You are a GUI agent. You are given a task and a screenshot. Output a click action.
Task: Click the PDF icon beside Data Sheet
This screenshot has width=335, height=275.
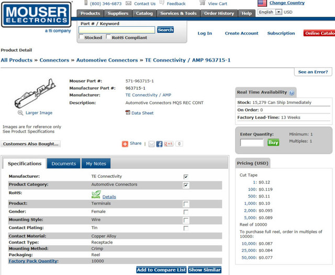(128, 112)
